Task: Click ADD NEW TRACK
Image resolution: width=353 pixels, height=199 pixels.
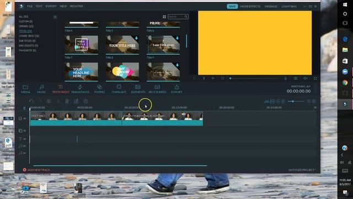Action: (x=36, y=170)
